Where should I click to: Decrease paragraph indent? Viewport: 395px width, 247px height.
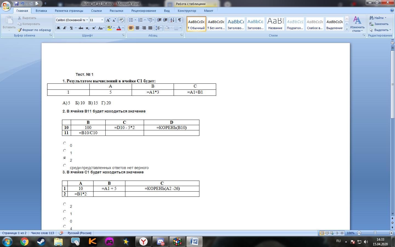pos(159,20)
